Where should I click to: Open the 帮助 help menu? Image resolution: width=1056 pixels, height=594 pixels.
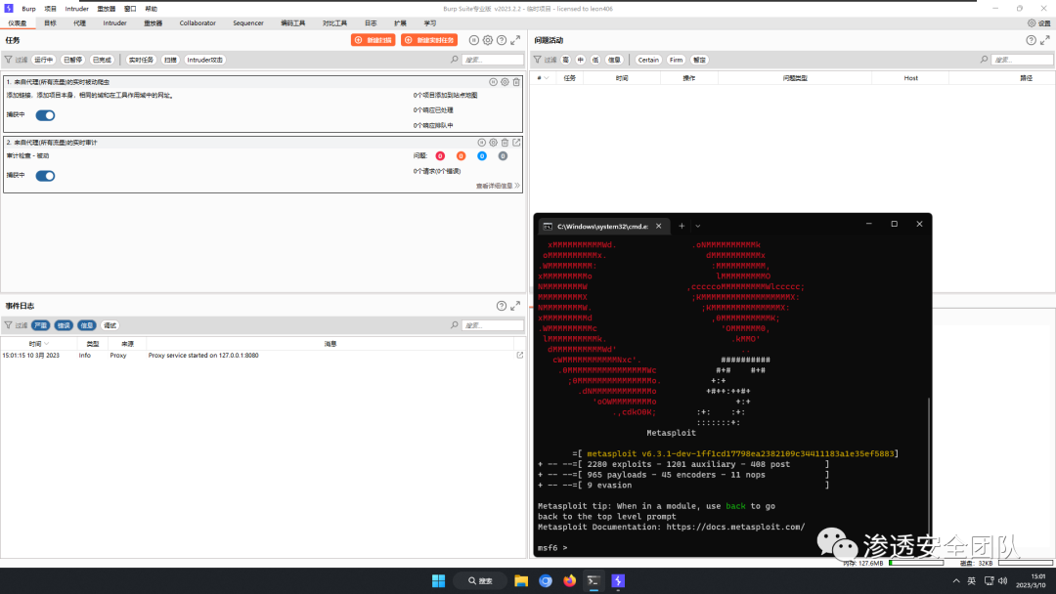coord(151,9)
